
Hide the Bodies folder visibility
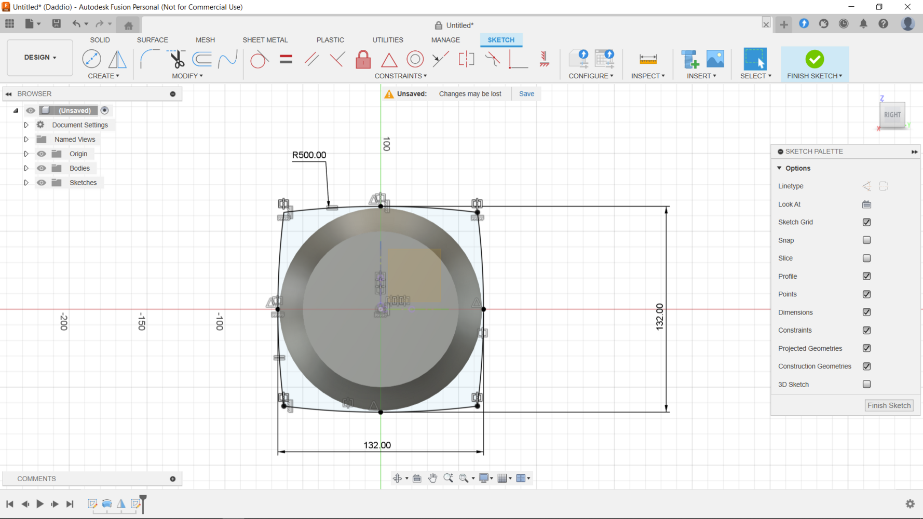click(x=42, y=168)
